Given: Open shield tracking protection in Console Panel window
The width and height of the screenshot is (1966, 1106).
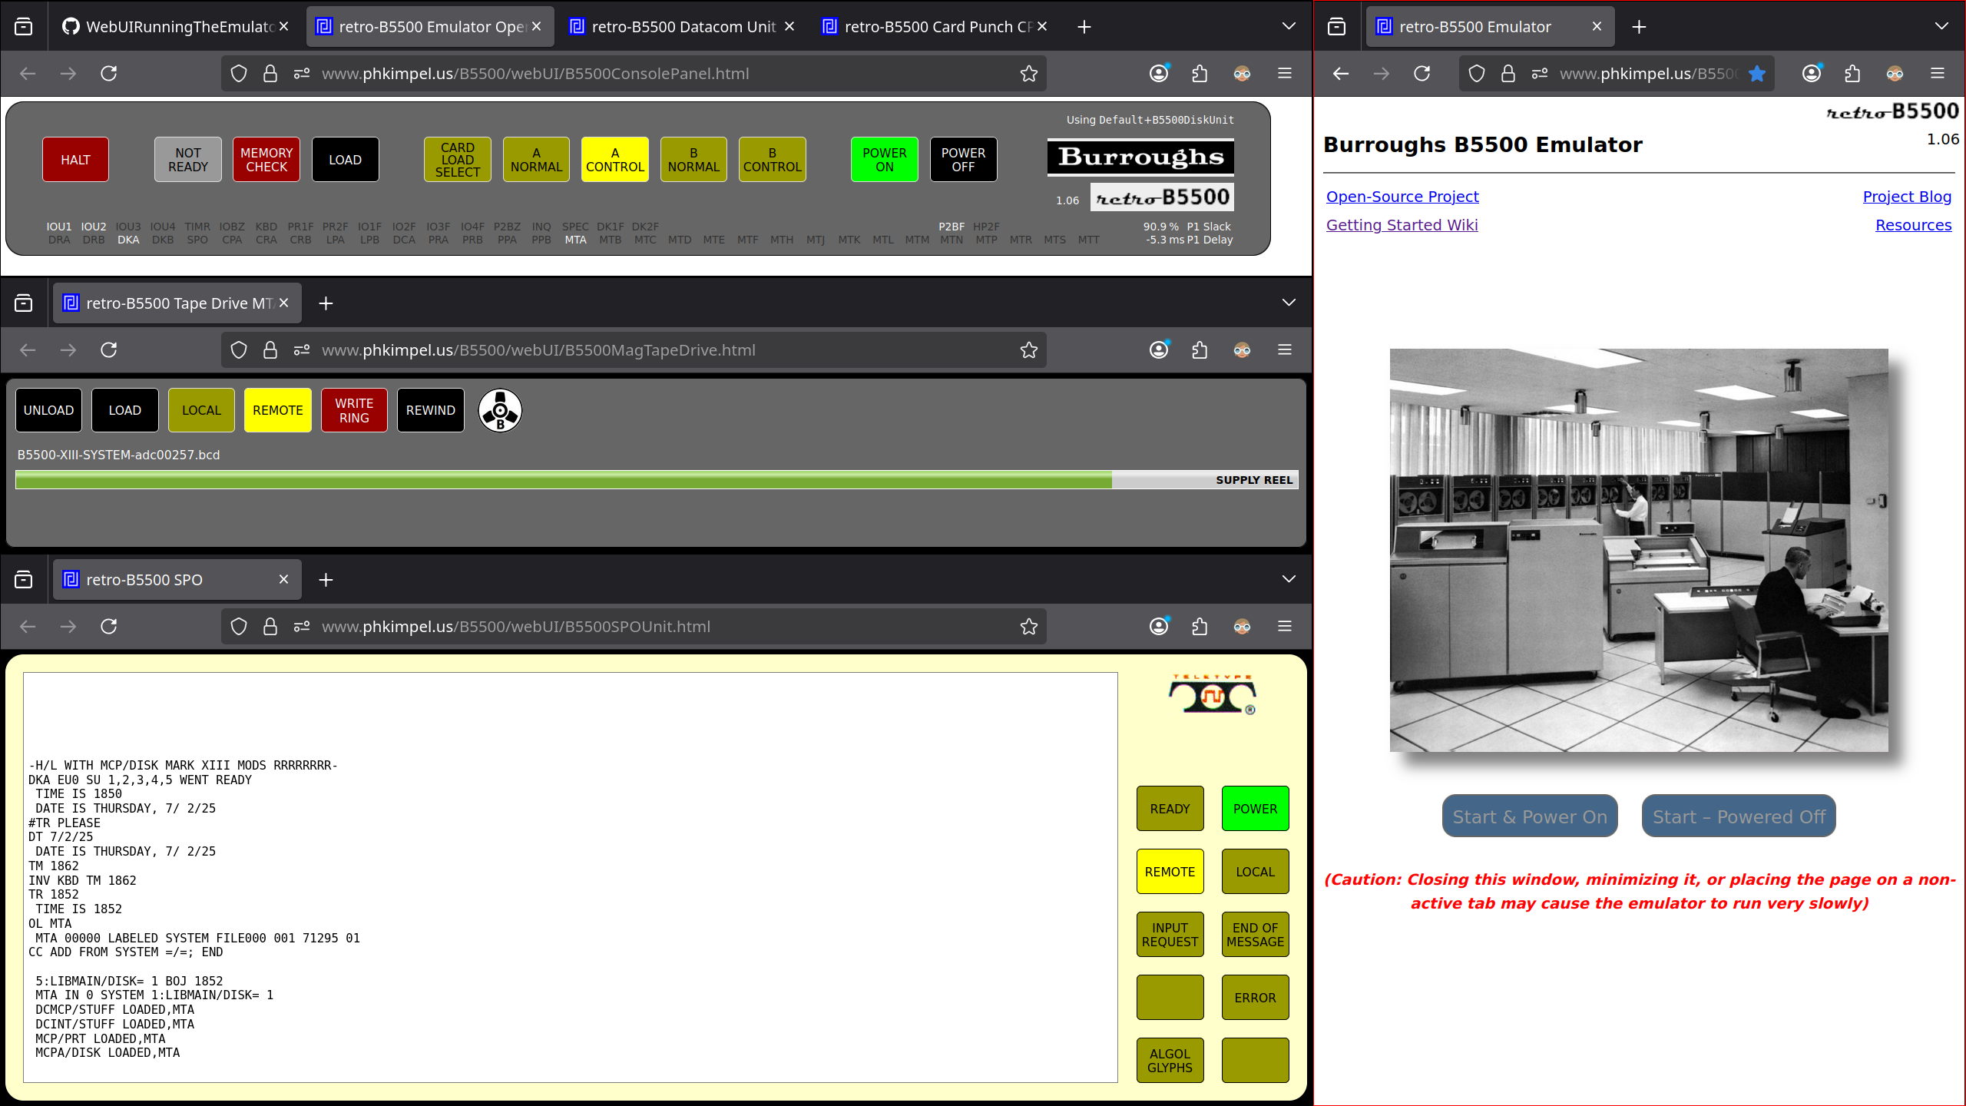Looking at the screenshot, I should click(239, 74).
